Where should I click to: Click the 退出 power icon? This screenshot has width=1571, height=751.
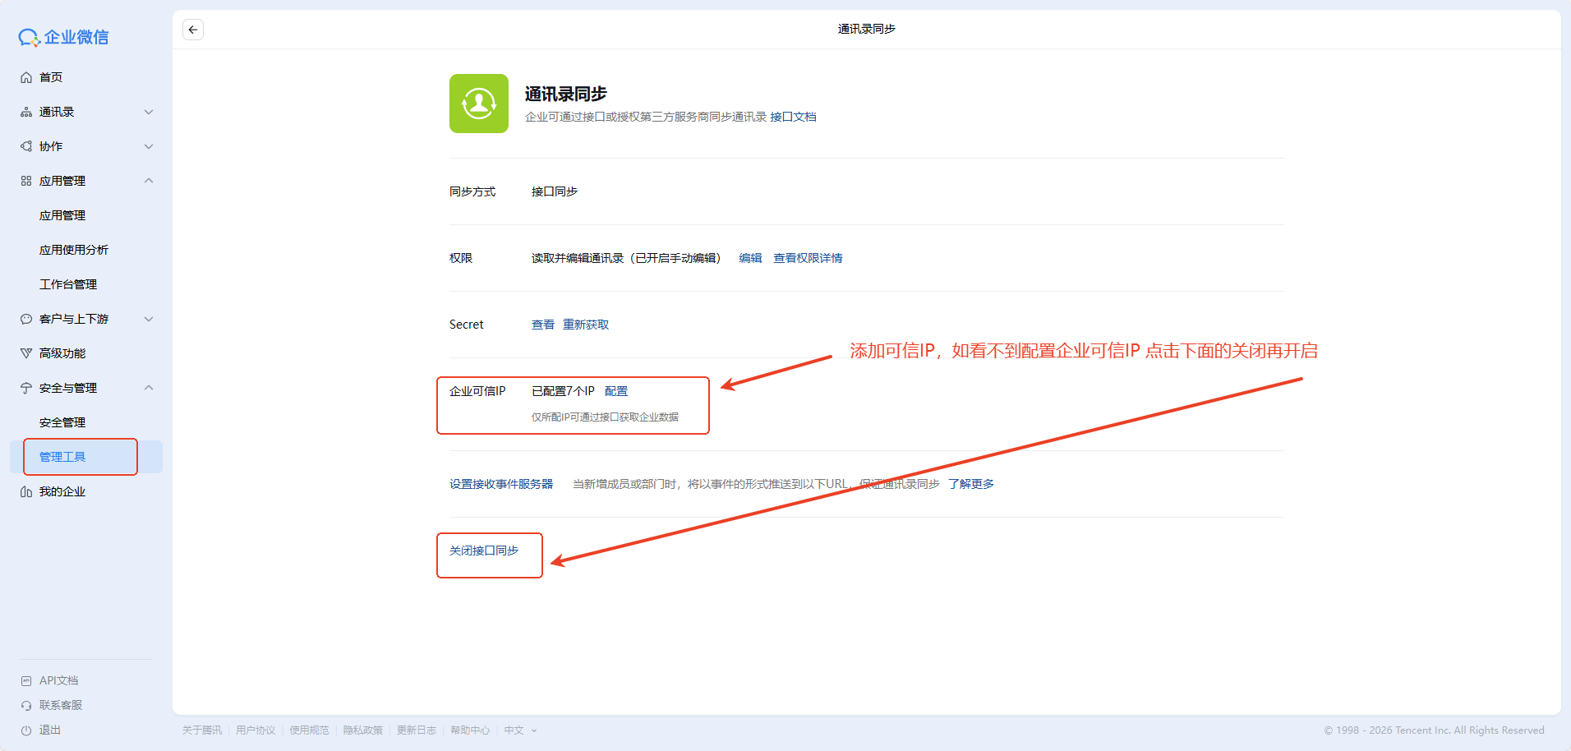[x=26, y=730]
